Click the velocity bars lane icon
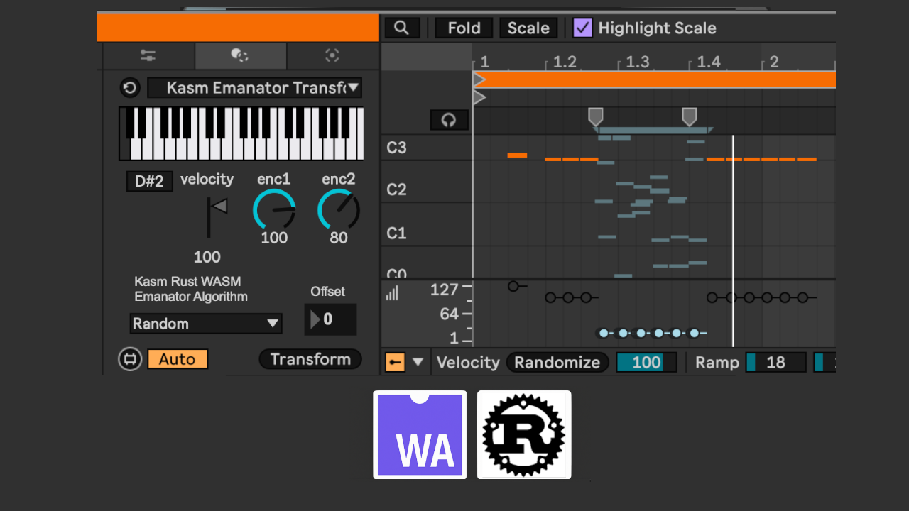 tap(392, 292)
